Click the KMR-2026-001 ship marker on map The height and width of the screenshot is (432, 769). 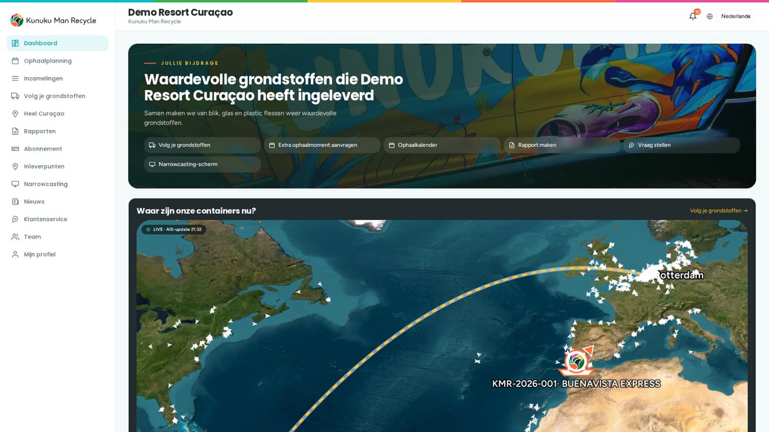577,361
